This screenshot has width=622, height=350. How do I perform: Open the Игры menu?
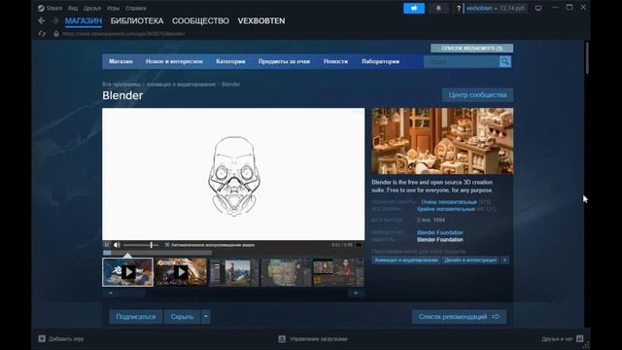[113, 8]
